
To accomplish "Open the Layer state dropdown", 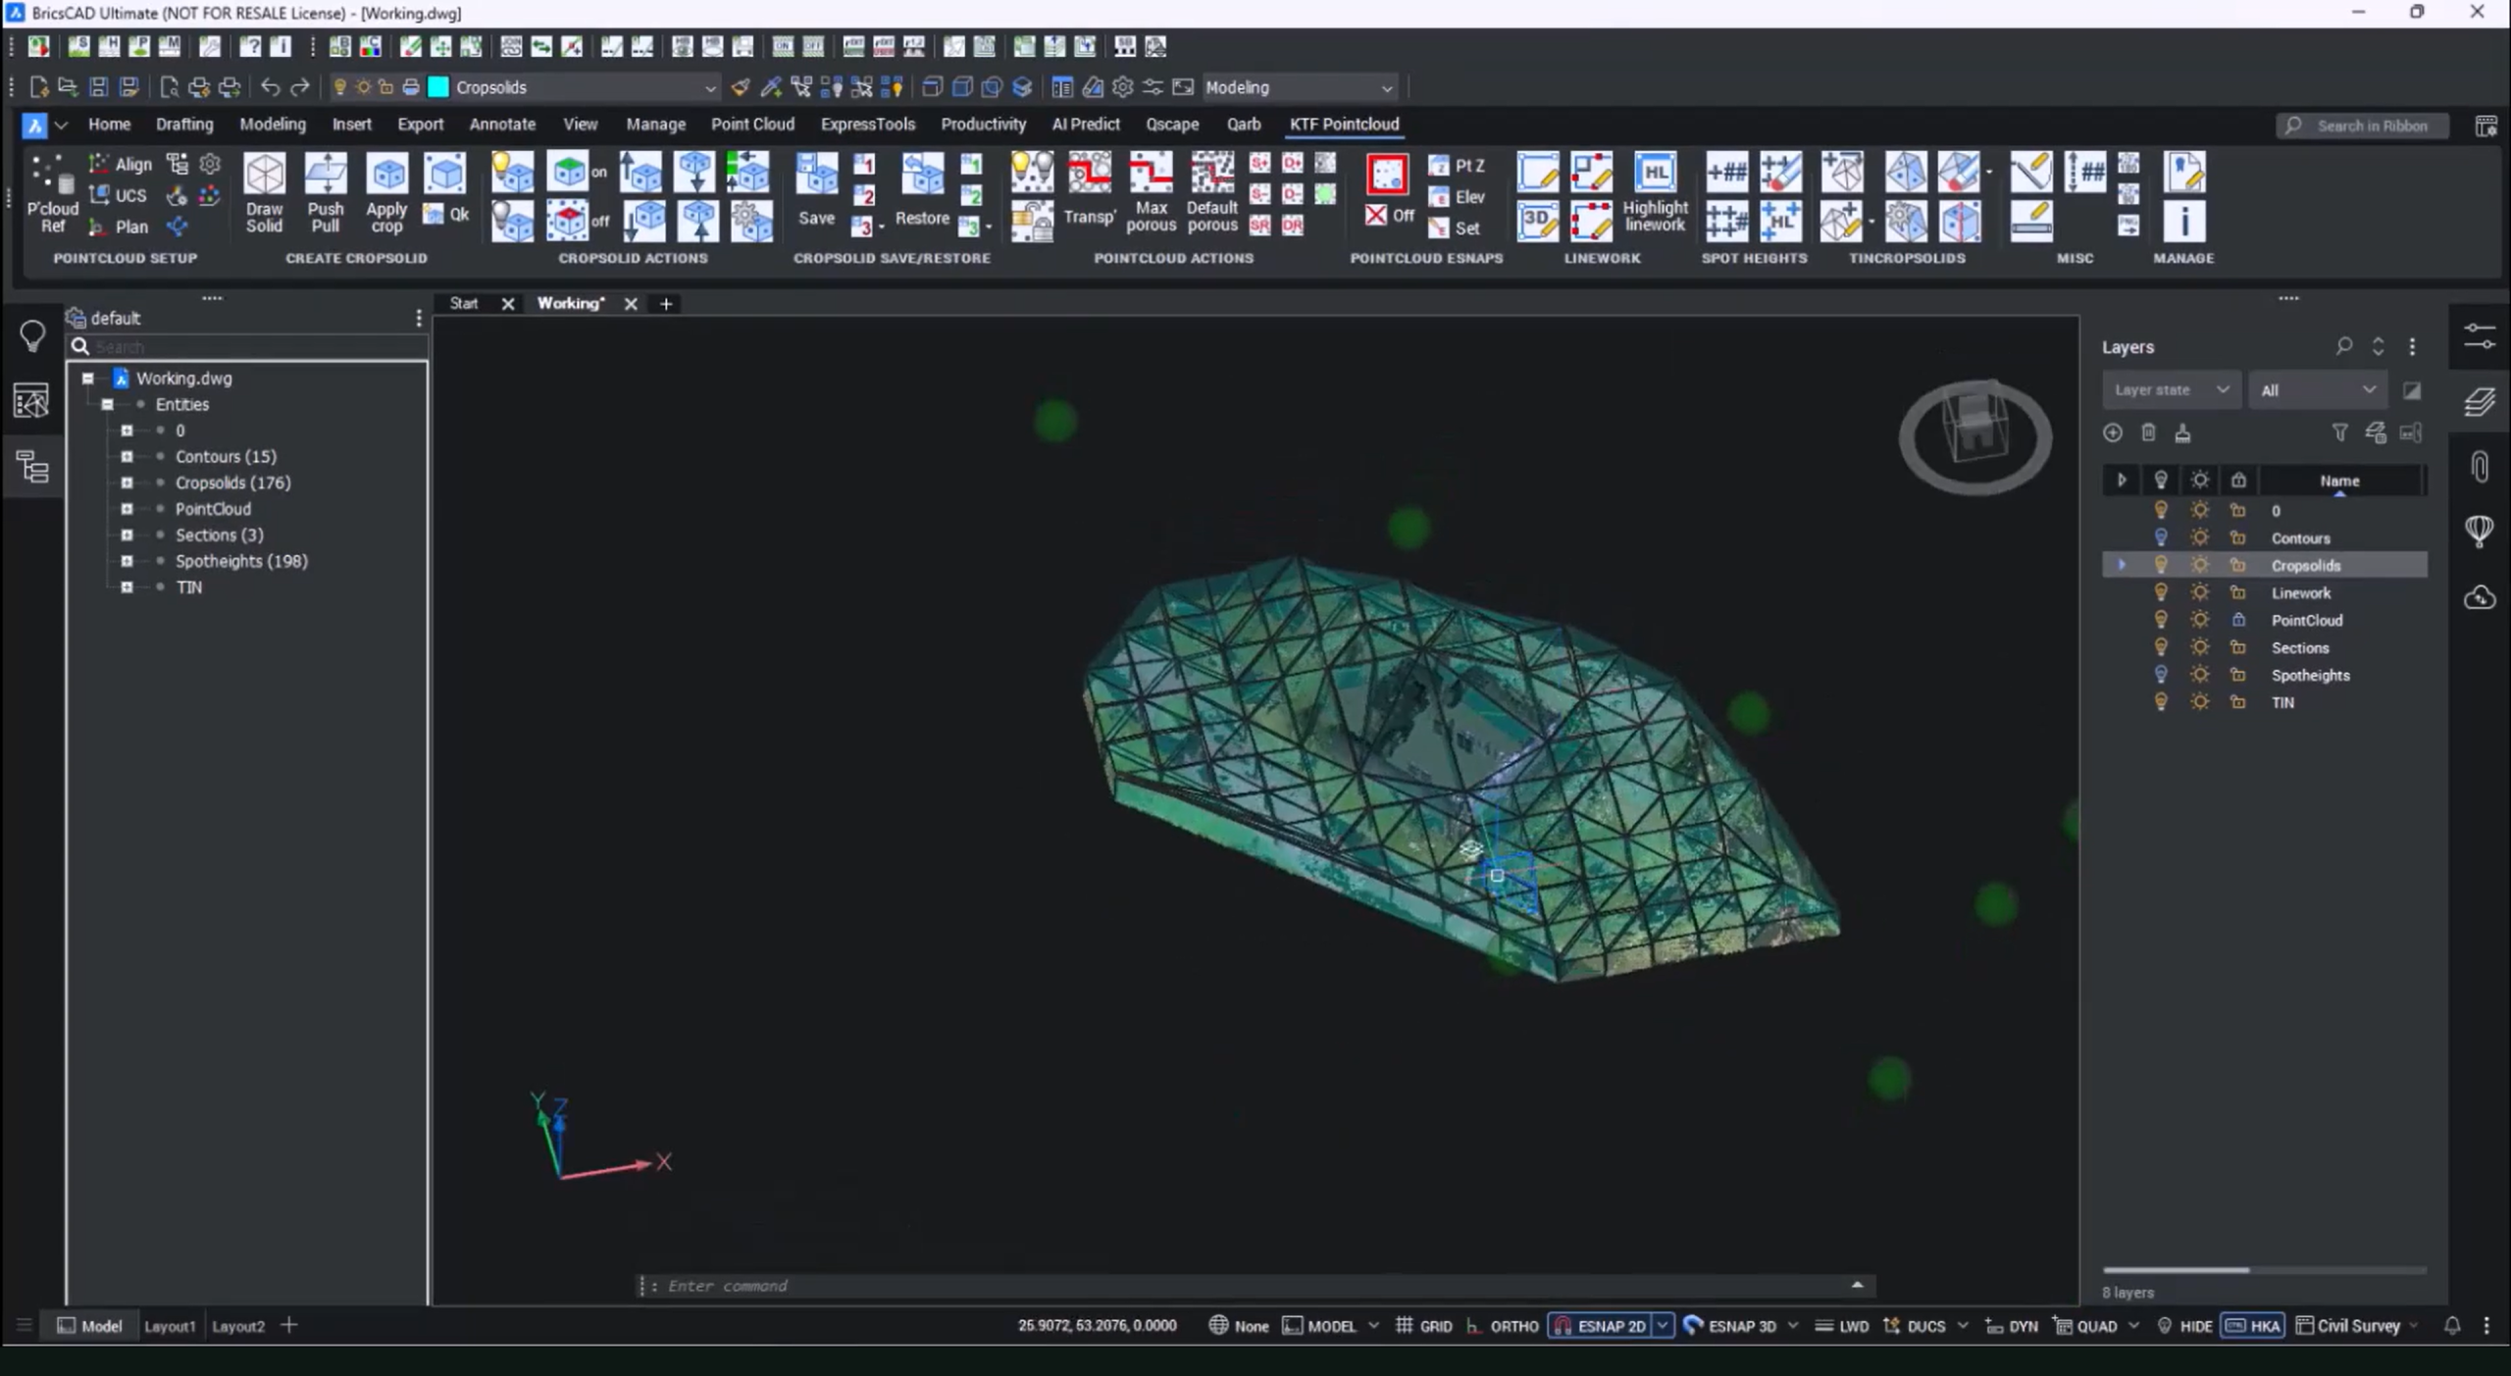I will (2171, 390).
